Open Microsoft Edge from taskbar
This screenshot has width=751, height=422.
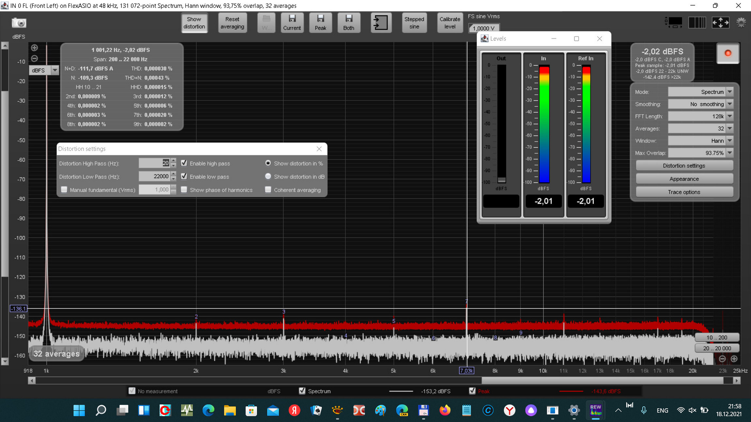[208, 410]
